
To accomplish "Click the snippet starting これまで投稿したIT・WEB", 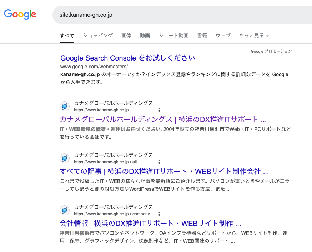I will pyautogui.click(x=175, y=185).
